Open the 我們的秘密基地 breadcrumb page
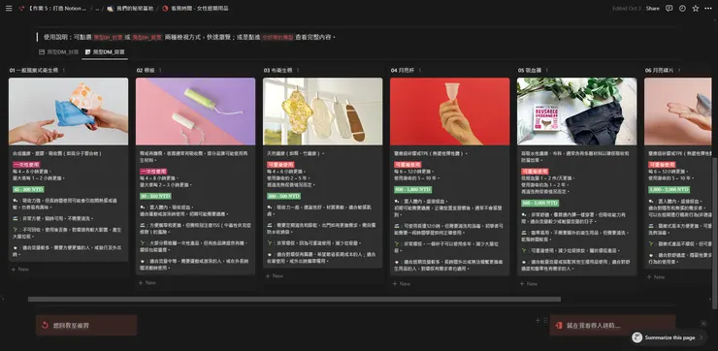Screen dimensions: 718x351 click(x=135, y=8)
